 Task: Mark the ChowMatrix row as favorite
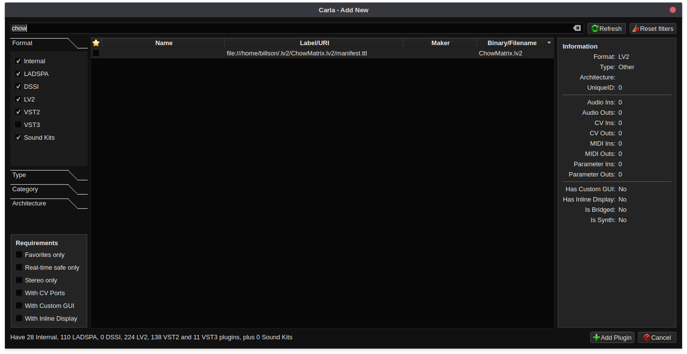pyautogui.click(x=96, y=53)
